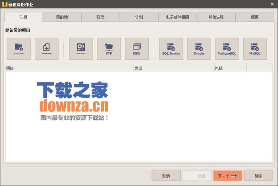Click the 取消 button
The width and height of the screenshot is (278, 186).
[x=166, y=176]
